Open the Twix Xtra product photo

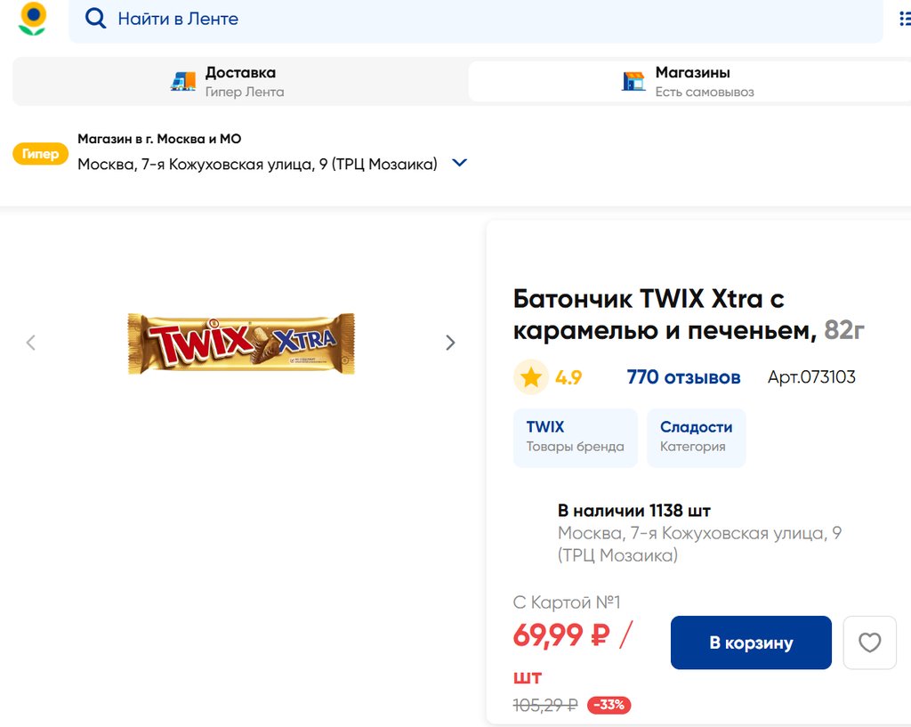coord(241,343)
